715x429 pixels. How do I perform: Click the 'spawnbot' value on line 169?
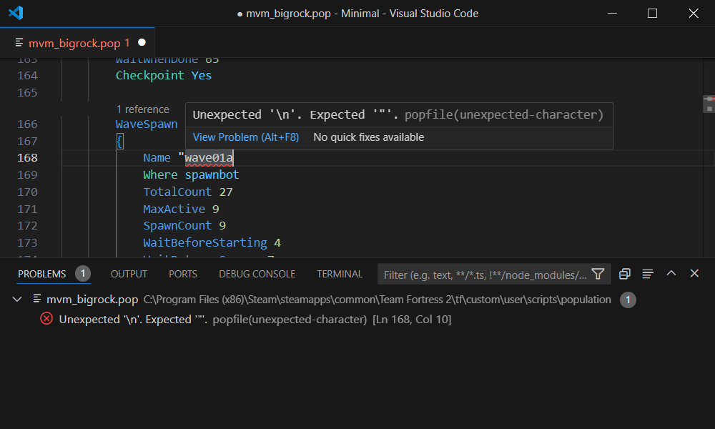pyautogui.click(x=212, y=174)
